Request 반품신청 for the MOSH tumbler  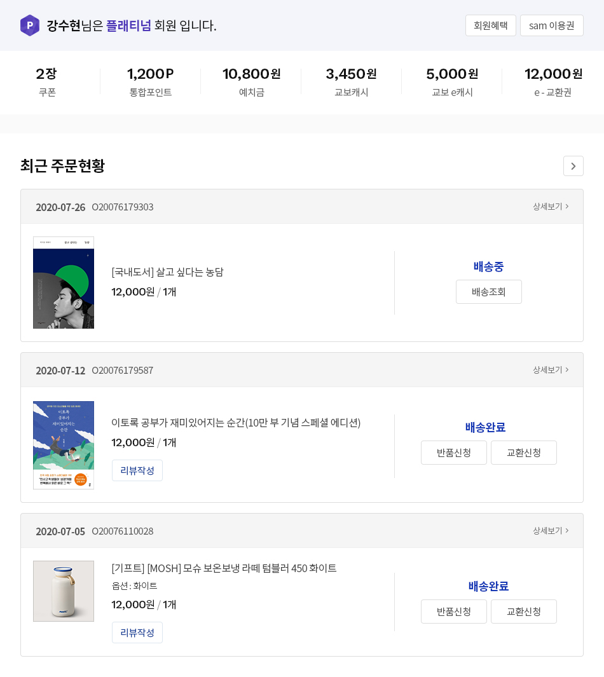(453, 612)
